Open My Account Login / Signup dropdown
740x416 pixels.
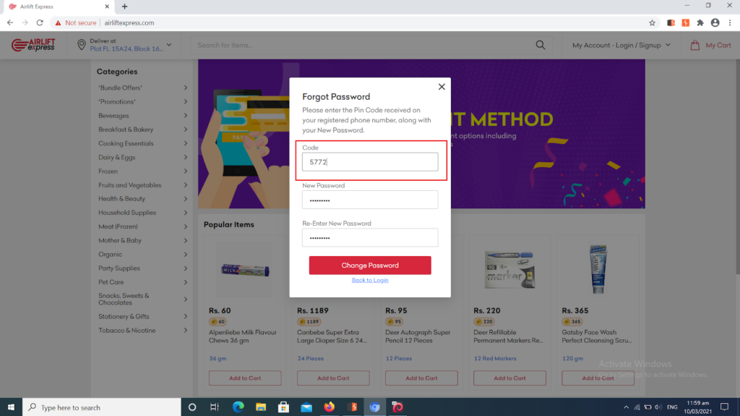click(x=621, y=46)
